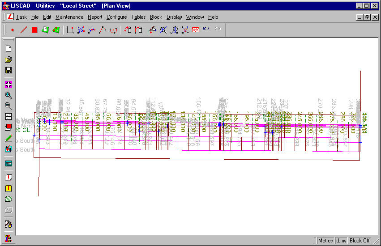Zoom out with the minus magnifier
The height and width of the screenshot is (246, 381).
pyautogui.click(x=9, y=106)
